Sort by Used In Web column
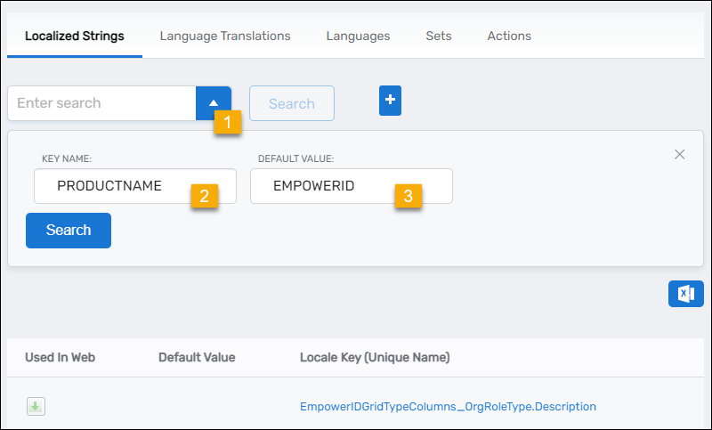 [x=60, y=357]
